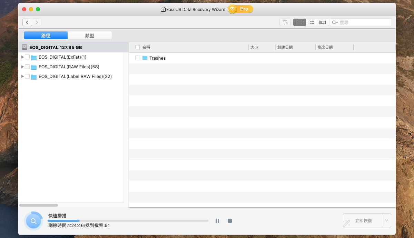Click the 快速掃描 status label

(x=57, y=216)
